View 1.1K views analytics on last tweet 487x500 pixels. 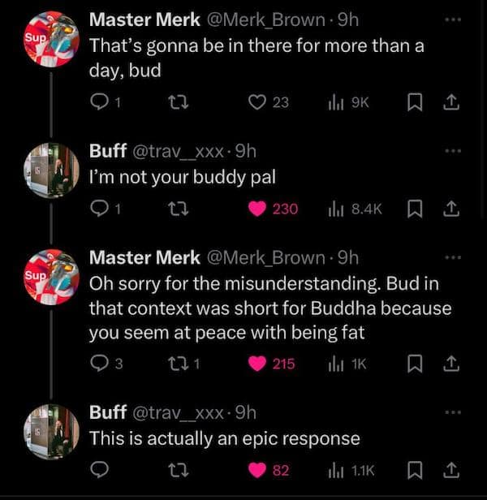pyautogui.click(x=356, y=470)
